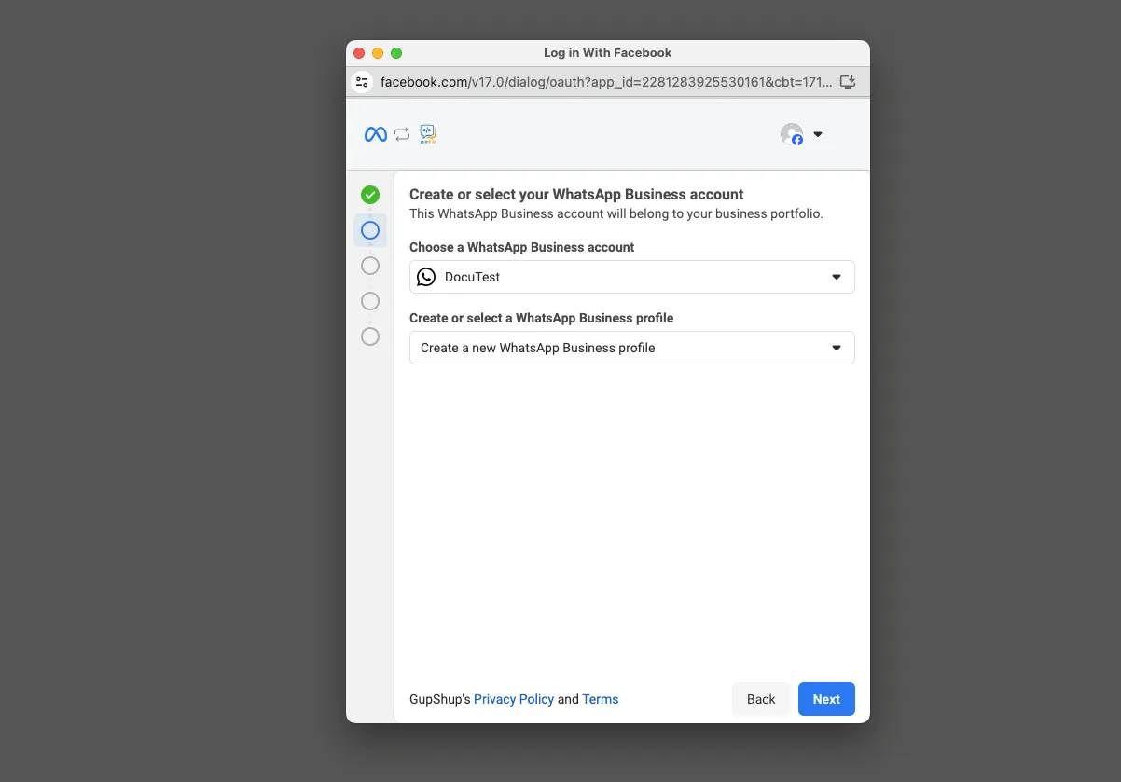Screen dimensions: 1121x782
Task: Click the 'Choose a WhatsApp Business account' label
Action: (x=522, y=247)
